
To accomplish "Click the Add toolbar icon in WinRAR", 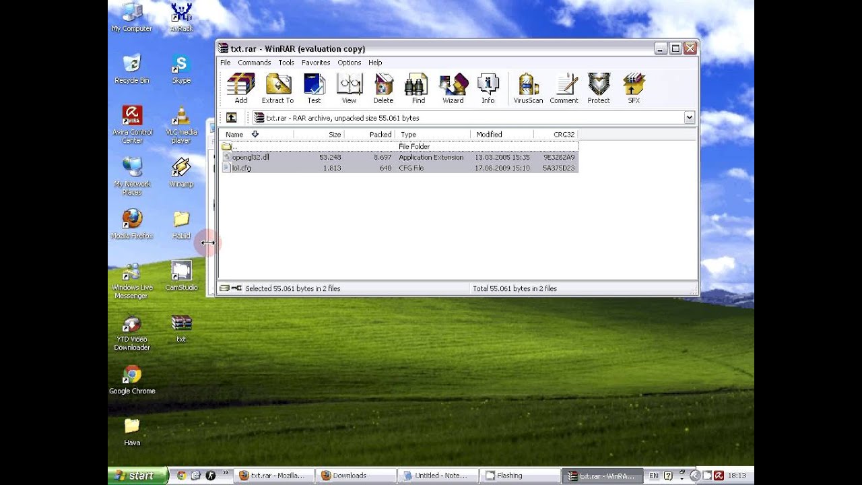I will tap(240, 88).
